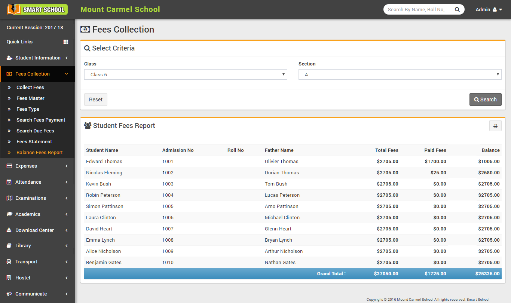
Task: Open Download Center with its download icon
Action: click(9, 230)
